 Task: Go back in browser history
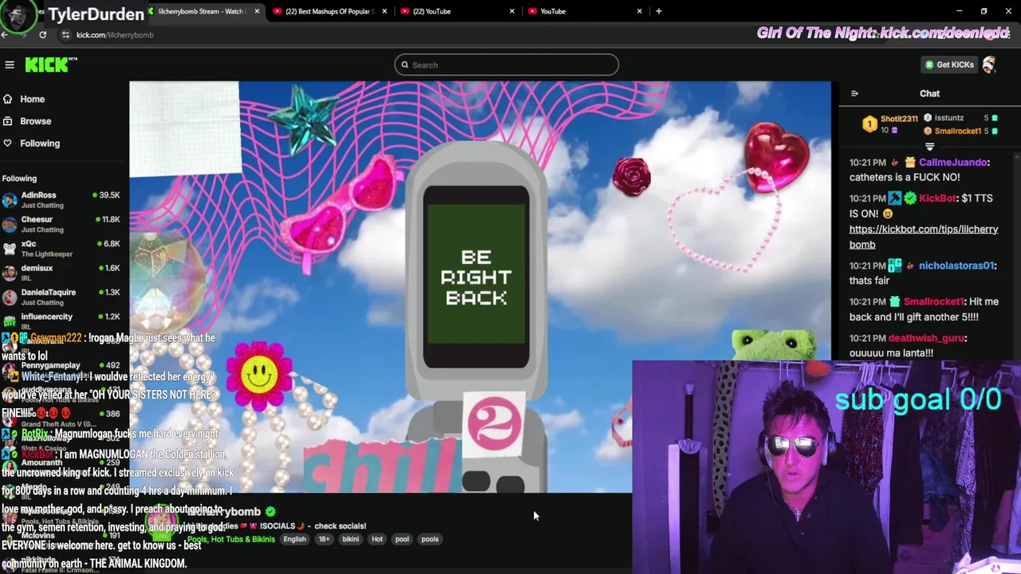(x=5, y=34)
